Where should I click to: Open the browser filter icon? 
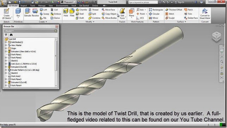click(x=6, y=35)
